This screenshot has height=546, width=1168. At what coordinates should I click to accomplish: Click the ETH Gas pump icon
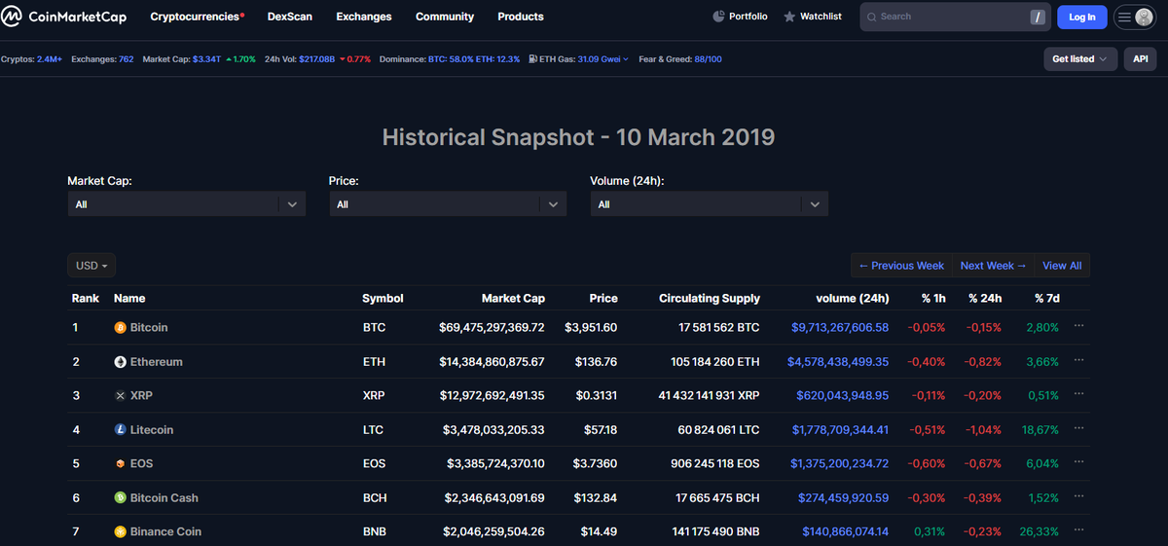531,59
